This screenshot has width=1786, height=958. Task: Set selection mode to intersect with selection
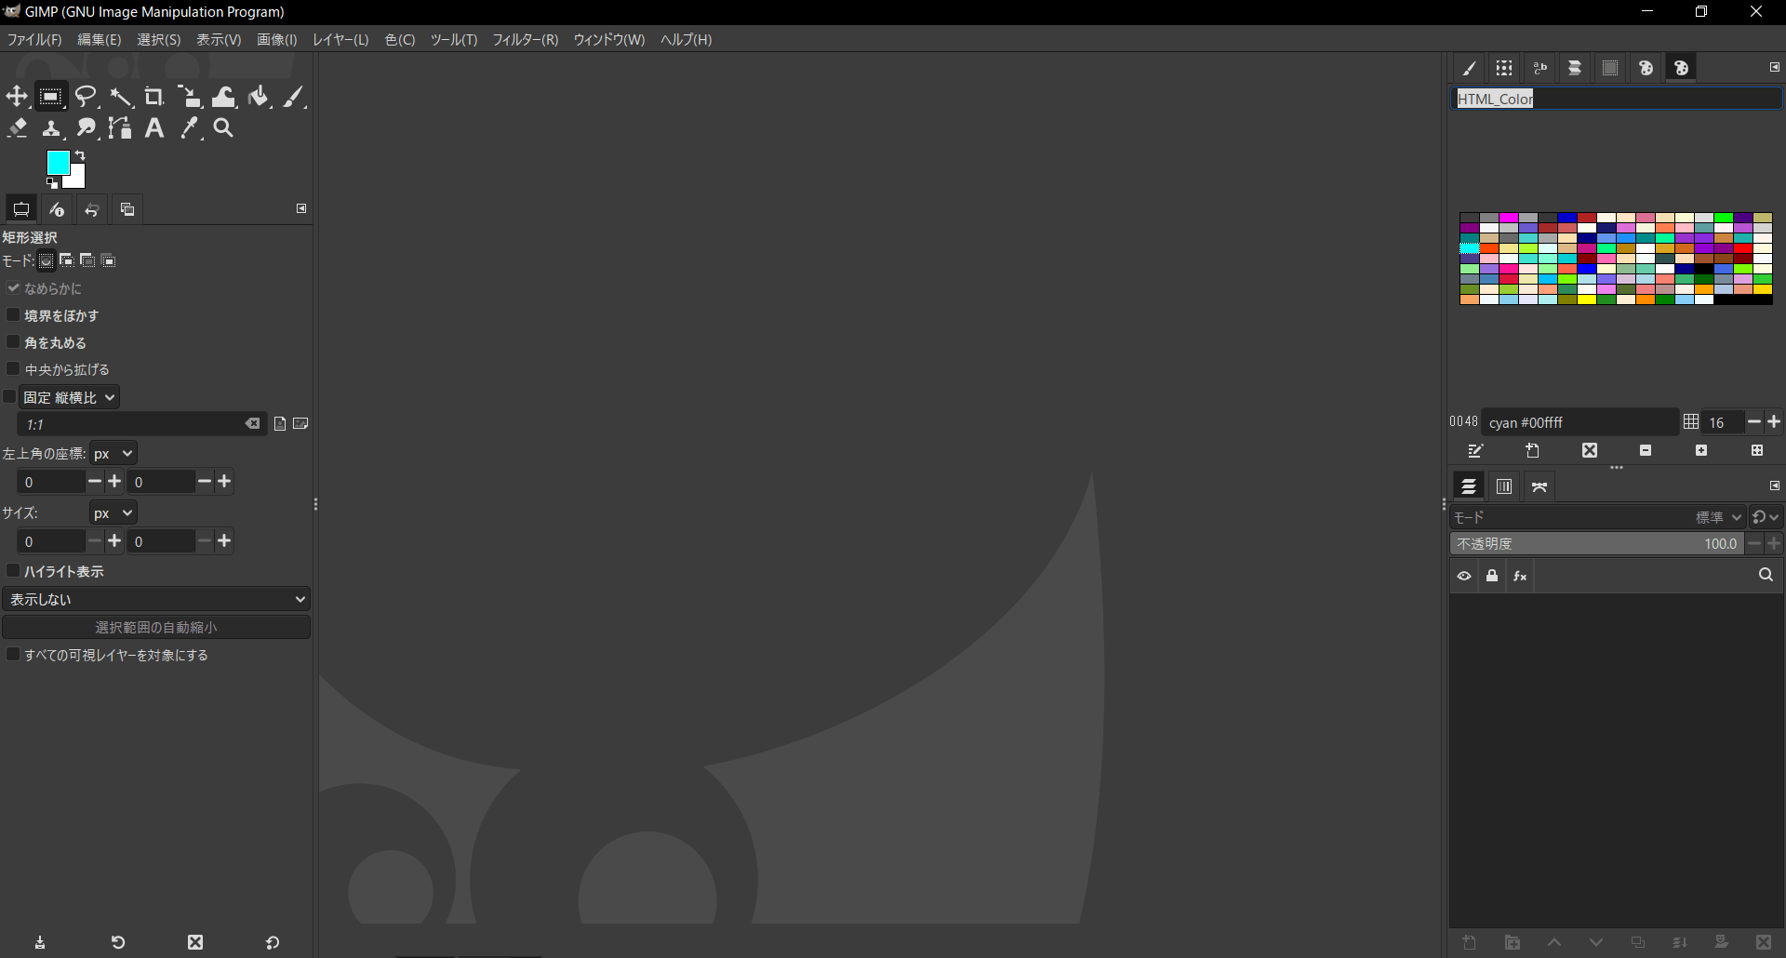tap(108, 260)
